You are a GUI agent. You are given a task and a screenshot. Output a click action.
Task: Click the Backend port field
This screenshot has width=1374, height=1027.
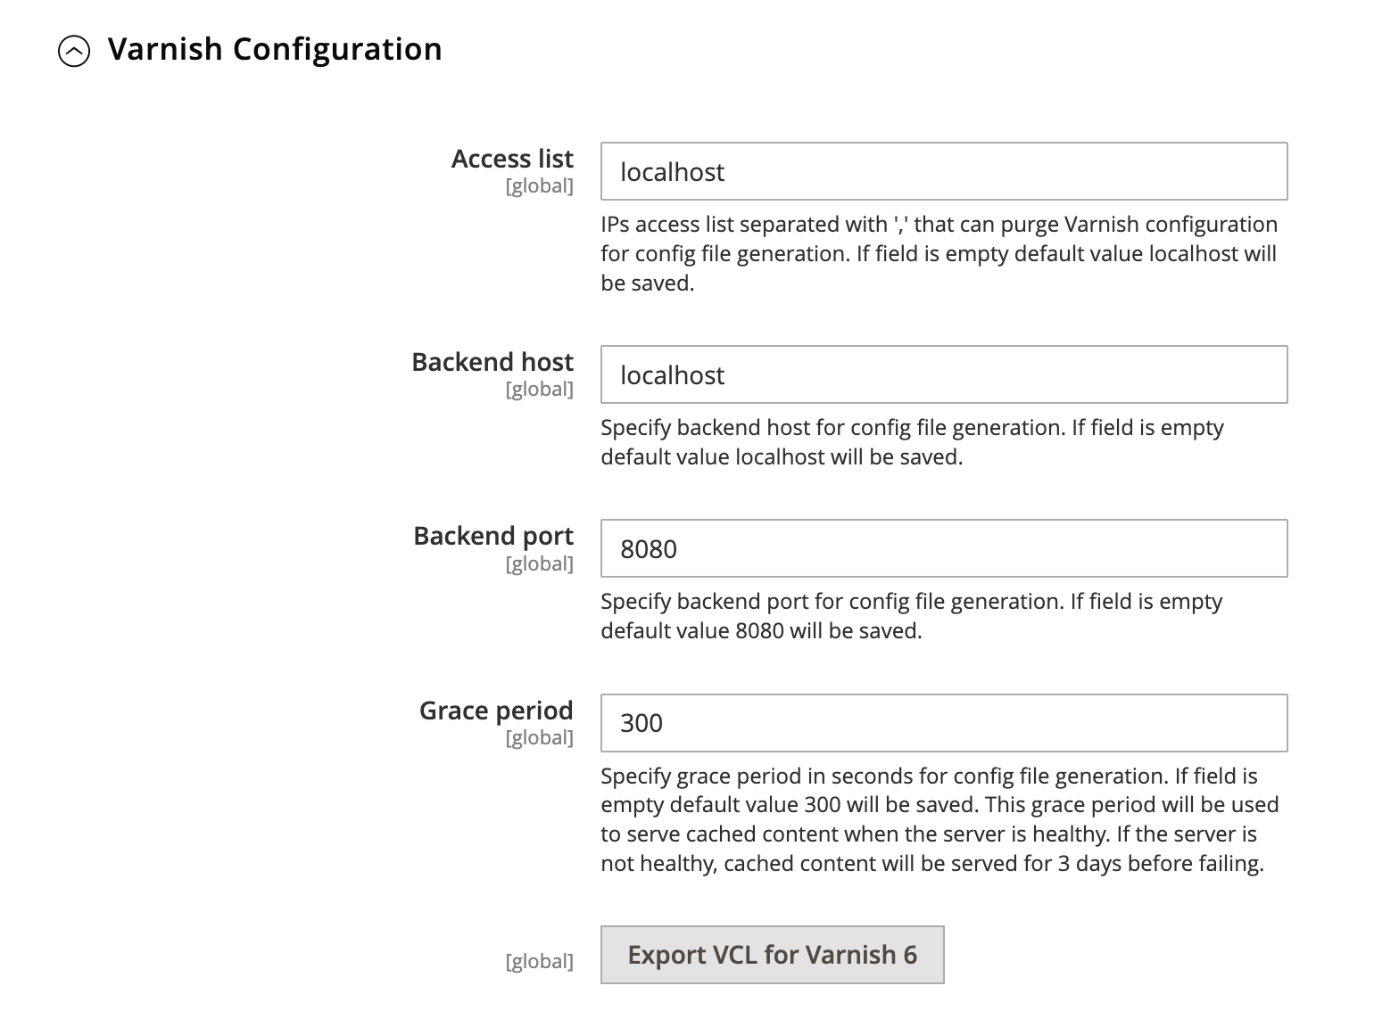(943, 548)
